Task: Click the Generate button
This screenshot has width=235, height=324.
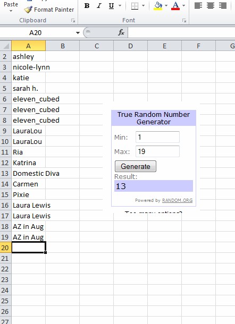Action: pyautogui.click(x=136, y=166)
